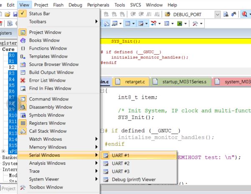251x194 pixels.
Task: Click the Symbols Window icon
Action: coord(23,115)
